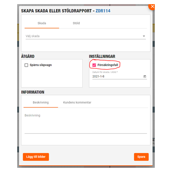Switch to the Skada tab

(x=42, y=23)
